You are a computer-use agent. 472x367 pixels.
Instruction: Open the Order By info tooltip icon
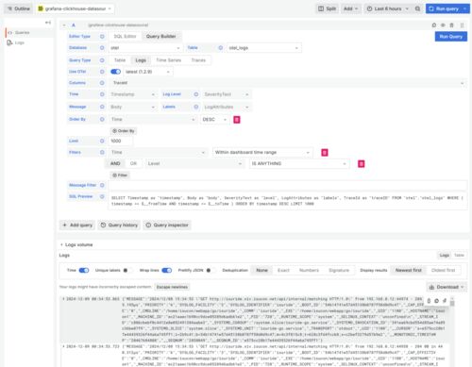pos(102,119)
